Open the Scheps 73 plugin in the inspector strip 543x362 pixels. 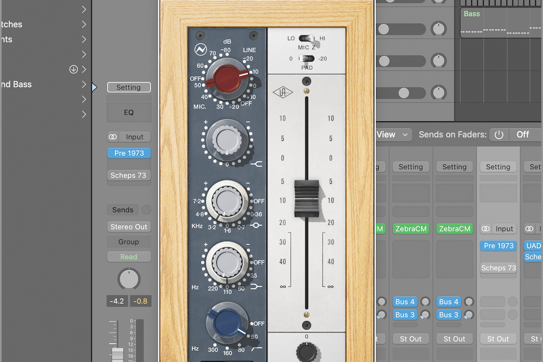click(129, 175)
